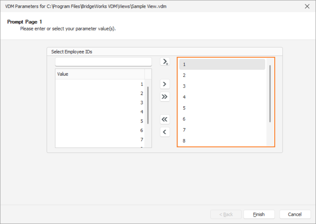Select value 1 in available values list
This screenshot has height=224, width=316.
coord(100,84)
